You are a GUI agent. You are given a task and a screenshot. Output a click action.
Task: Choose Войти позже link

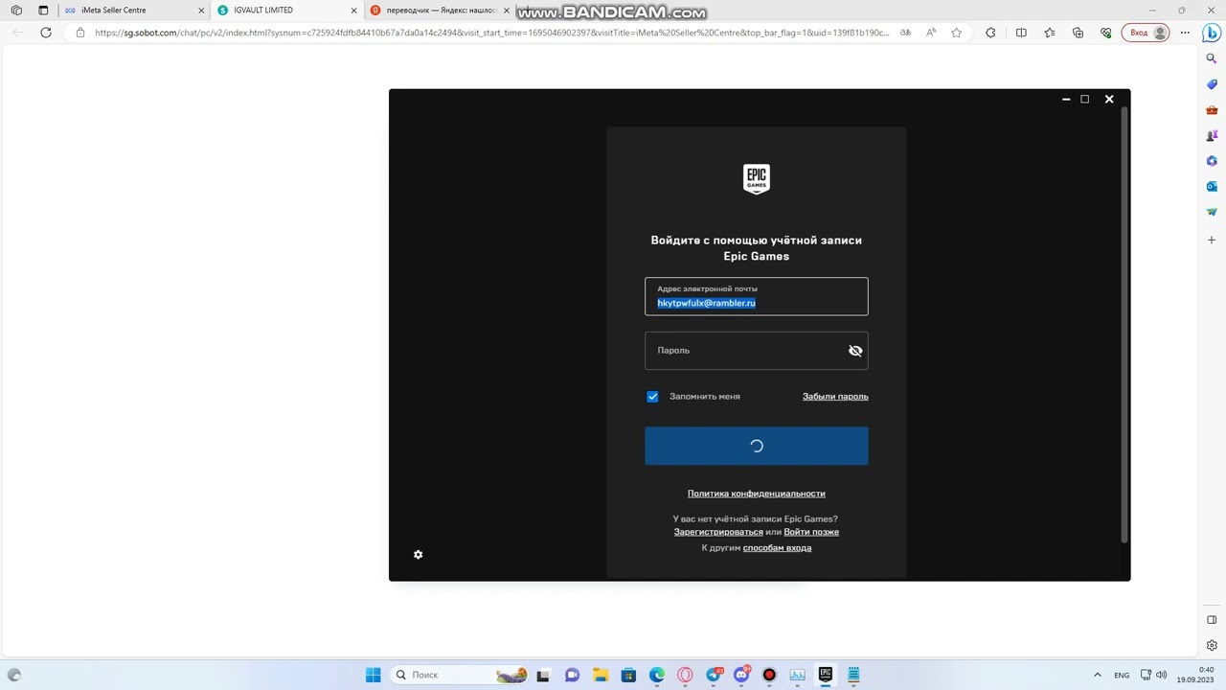tap(811, 532)
